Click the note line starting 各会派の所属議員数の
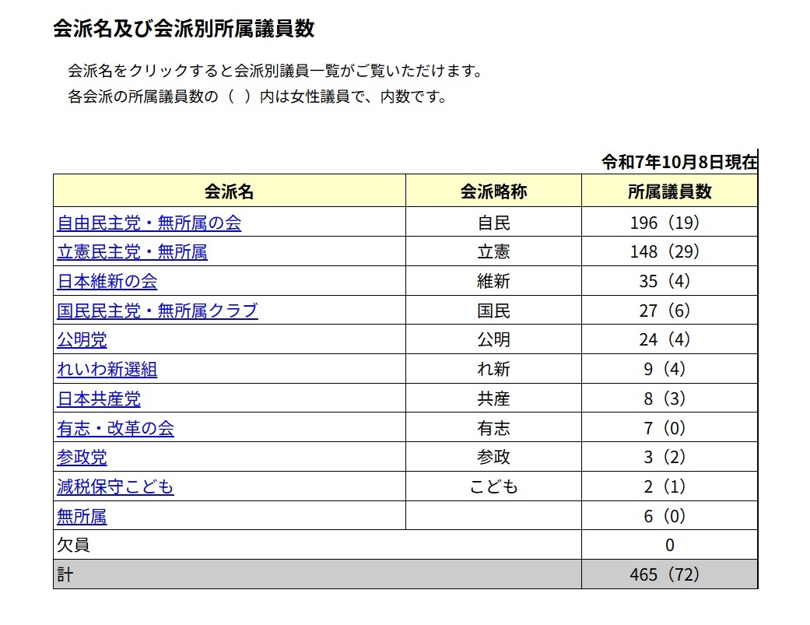This screenshot has height=625, width=810. point(258,97)
